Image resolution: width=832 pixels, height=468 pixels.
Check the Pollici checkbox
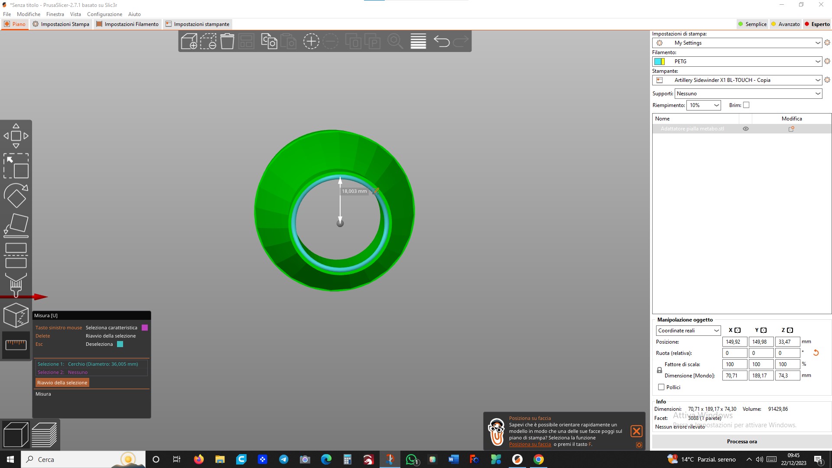click(x=661, y=387)
